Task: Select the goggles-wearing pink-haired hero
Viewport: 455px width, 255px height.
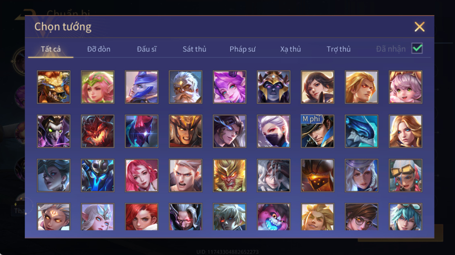Action: [x=405, y=175]
